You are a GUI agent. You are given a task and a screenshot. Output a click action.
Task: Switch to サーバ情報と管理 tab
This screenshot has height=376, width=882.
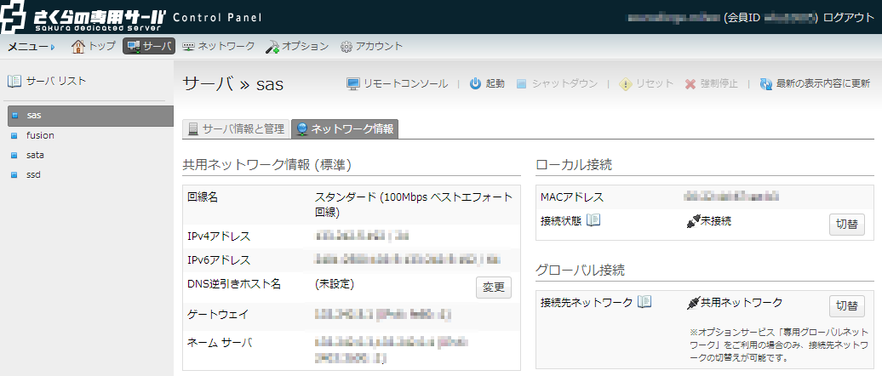236,128
